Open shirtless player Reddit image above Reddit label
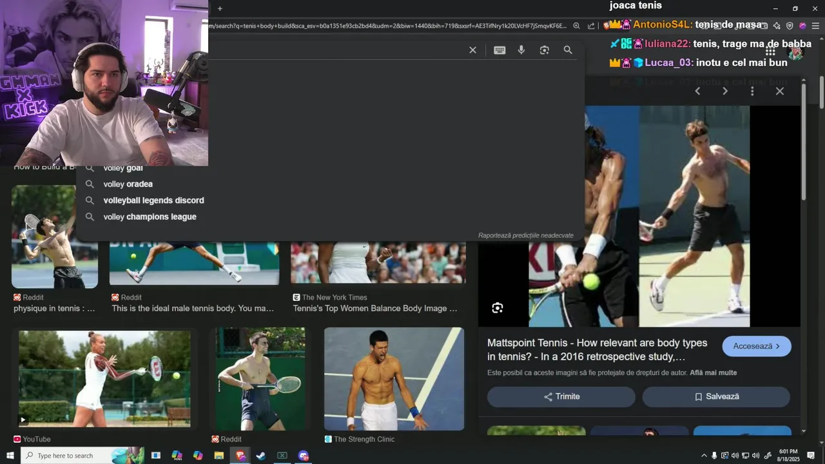825x464 pixels. pyautogui.click(x=260, y=379)
